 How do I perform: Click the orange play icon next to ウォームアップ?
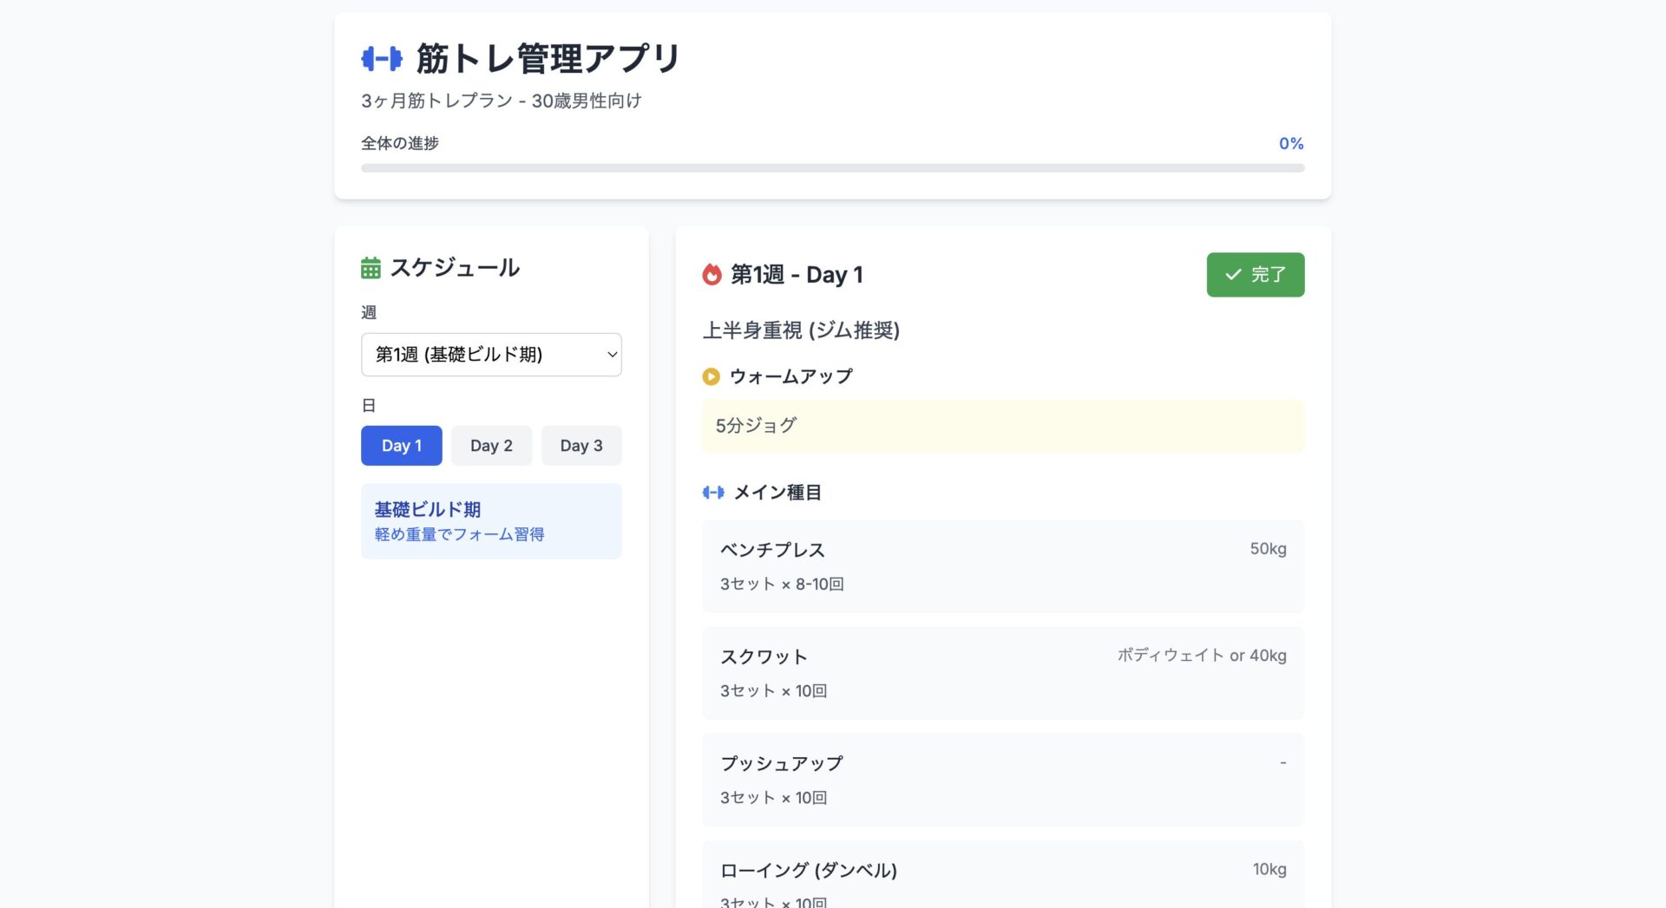click(710, 376)
